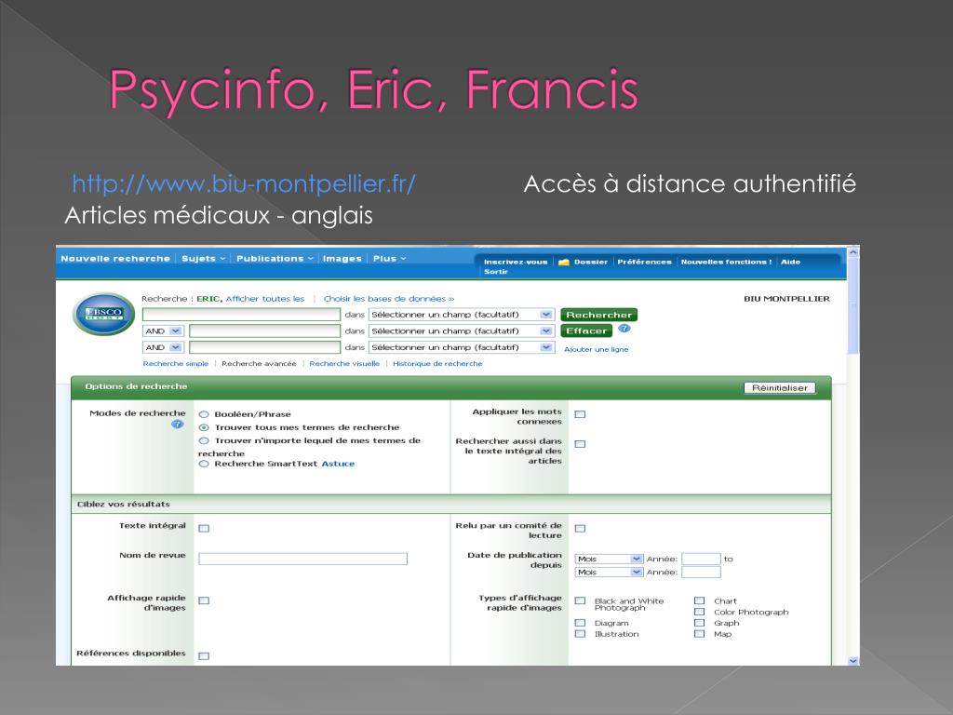Open the biu-montpellier.fr URL link
Viewport: 953px width, 715px height.
pyautogui.click(x=244, y=183)
